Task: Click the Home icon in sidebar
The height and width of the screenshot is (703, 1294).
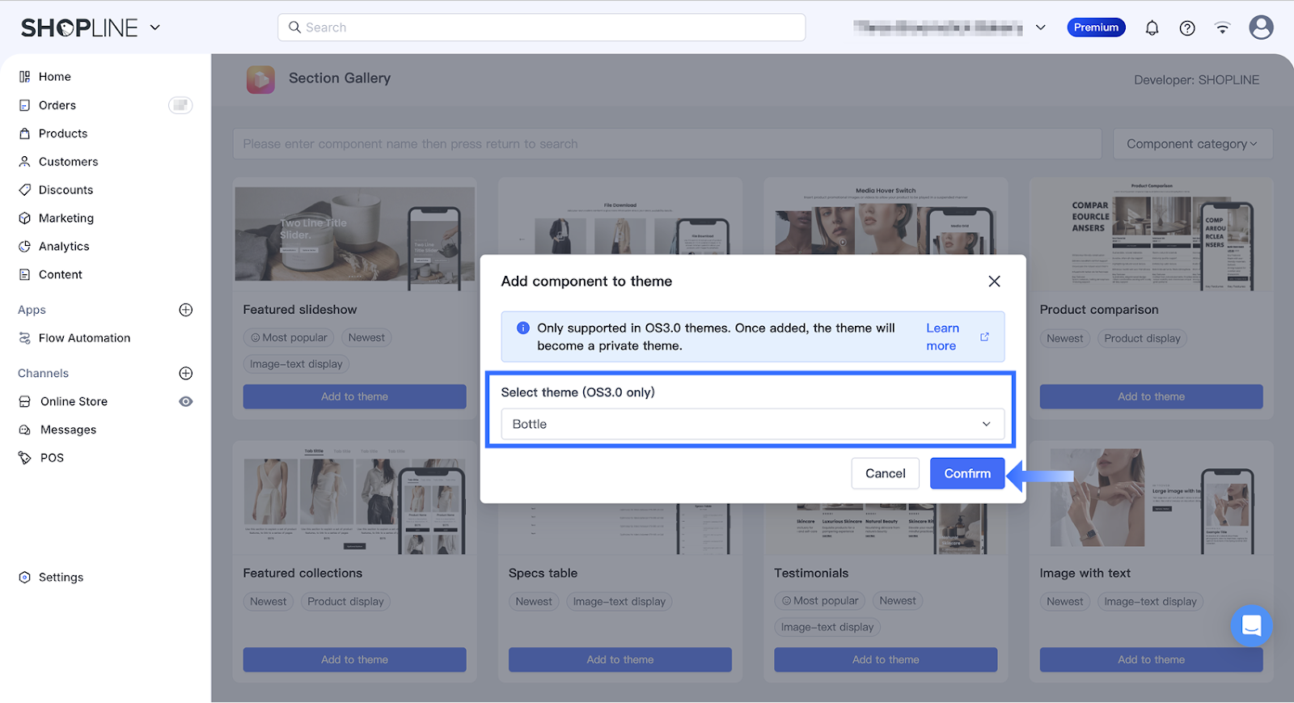Action: coord(24,77)
